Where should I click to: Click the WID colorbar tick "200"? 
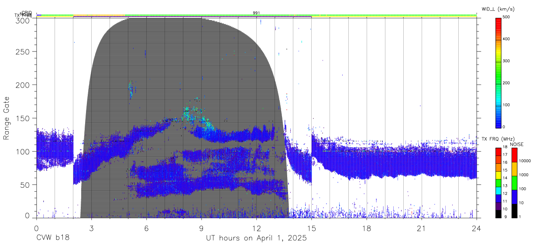(506, 83)
